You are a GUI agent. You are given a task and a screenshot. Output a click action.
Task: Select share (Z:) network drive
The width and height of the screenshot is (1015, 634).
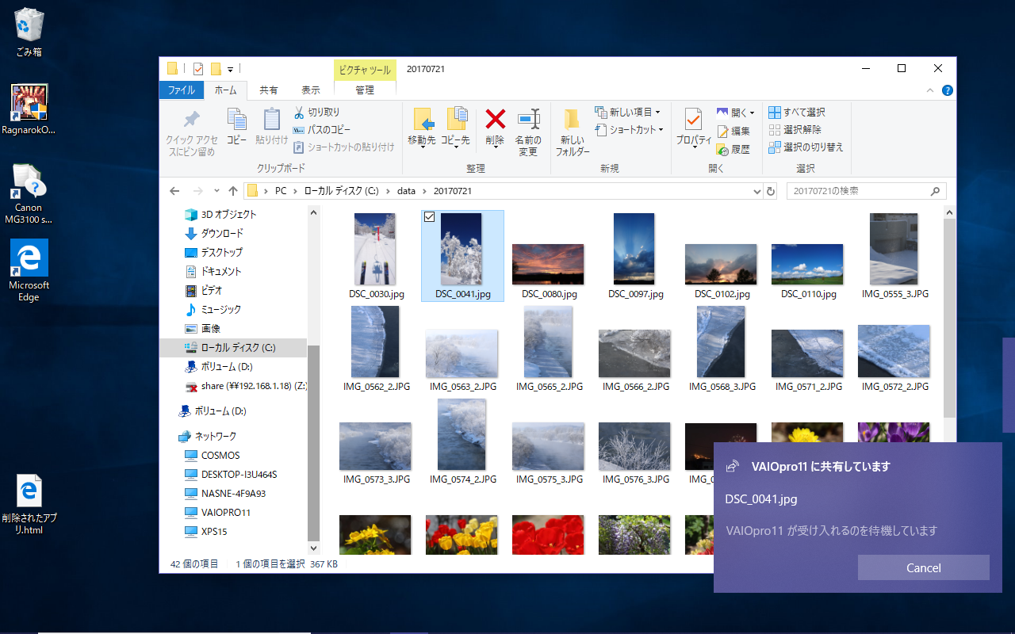(245, 386)
